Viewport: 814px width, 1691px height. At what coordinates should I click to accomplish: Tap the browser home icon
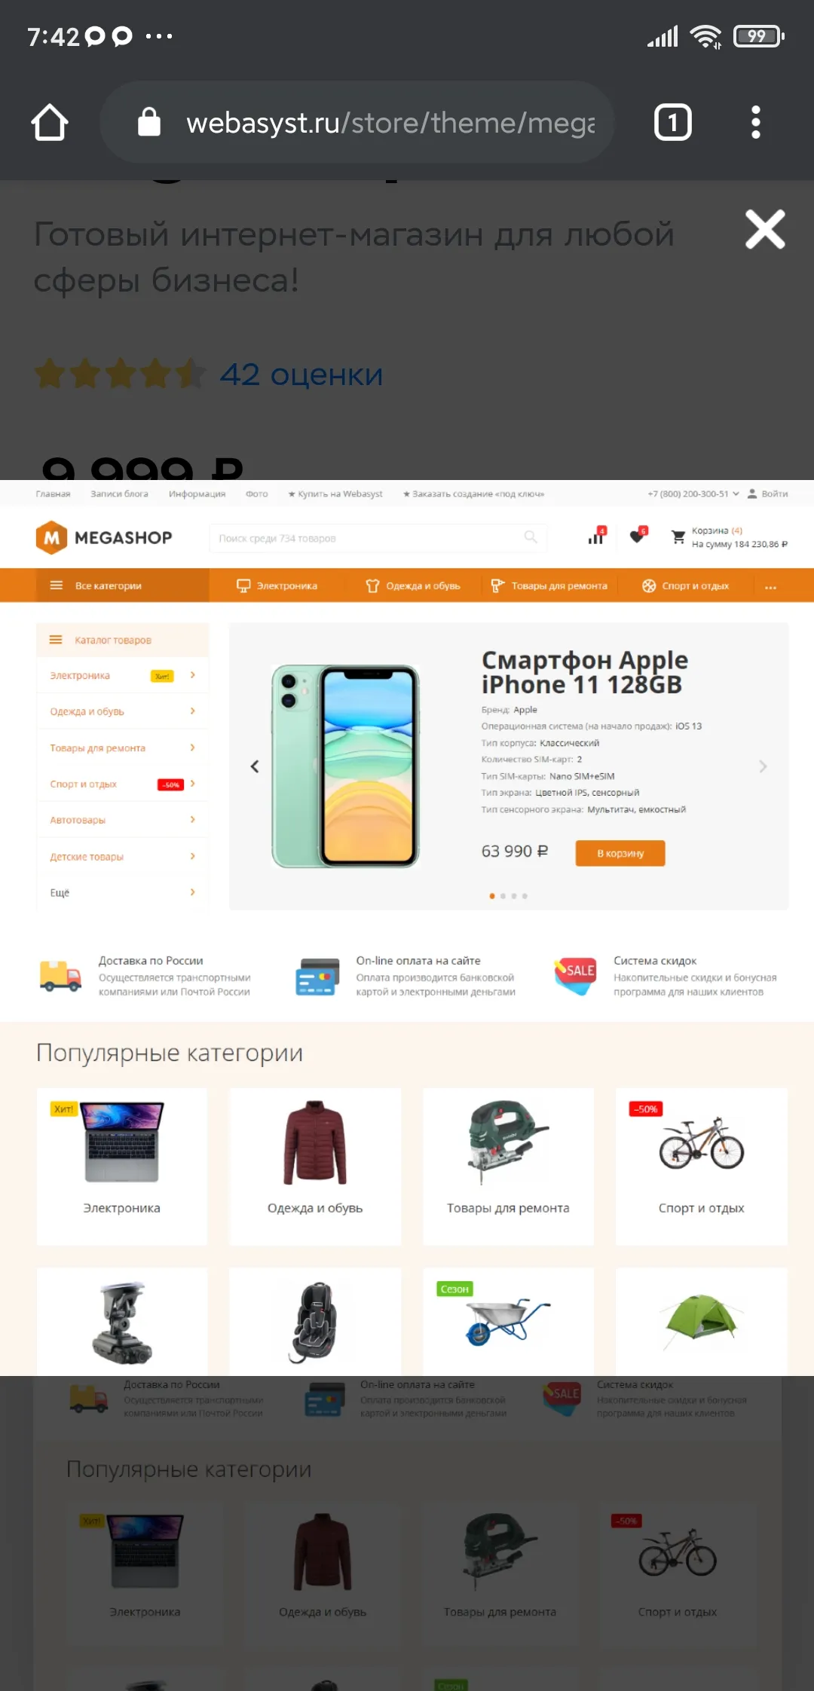pos(50,122)
